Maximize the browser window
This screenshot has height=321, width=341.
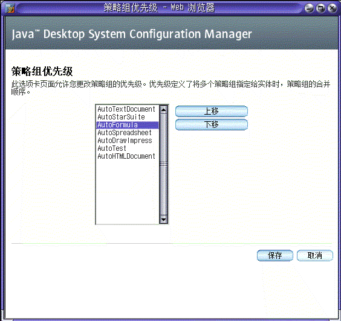coord(320,8)
